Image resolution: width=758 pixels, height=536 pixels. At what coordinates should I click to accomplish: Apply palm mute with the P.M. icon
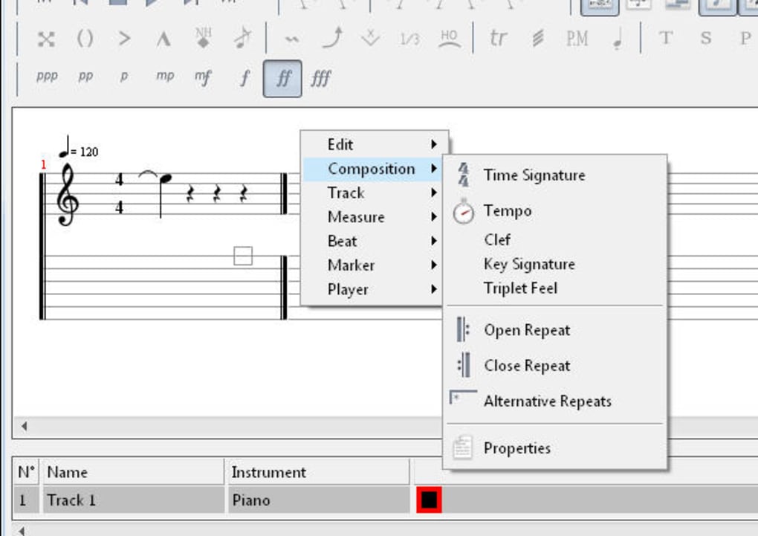click(576, 39)
